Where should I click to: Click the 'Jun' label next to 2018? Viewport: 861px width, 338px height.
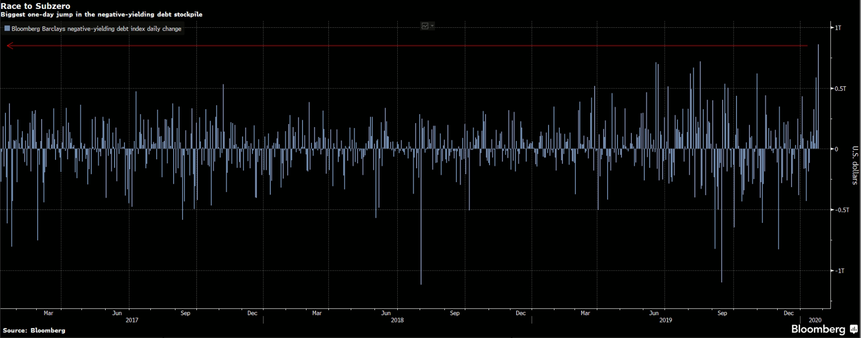[x=386, y=313]
